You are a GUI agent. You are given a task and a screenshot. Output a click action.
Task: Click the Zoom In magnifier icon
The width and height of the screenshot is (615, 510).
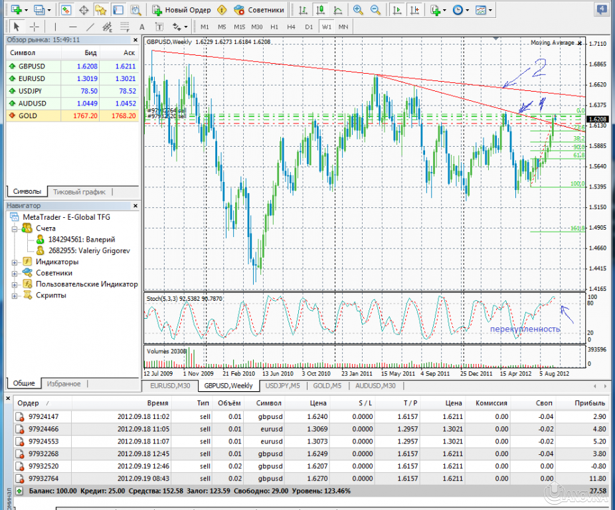359,10
